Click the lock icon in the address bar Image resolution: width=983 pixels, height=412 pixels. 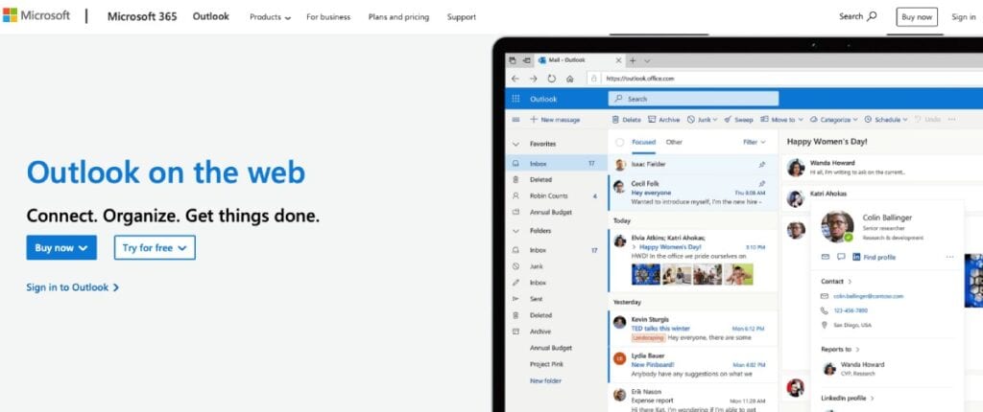(x=593, y=79)
